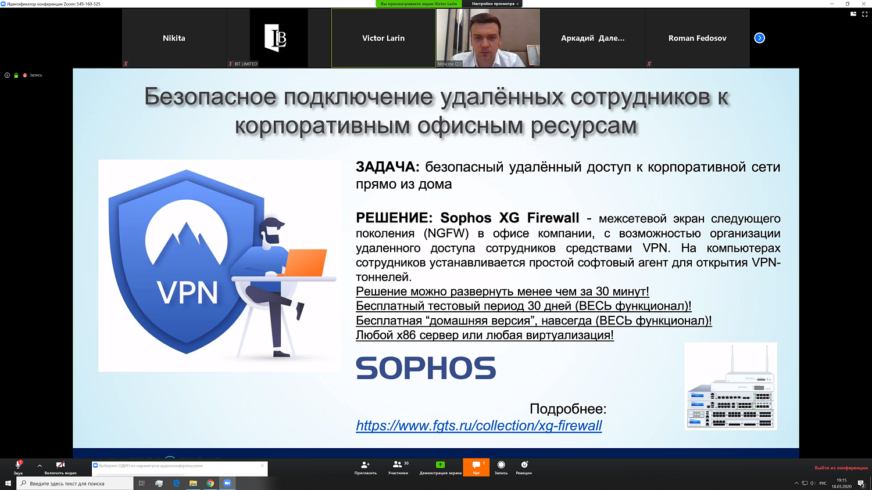Open the Пригласить invite button

click(365, 467)
